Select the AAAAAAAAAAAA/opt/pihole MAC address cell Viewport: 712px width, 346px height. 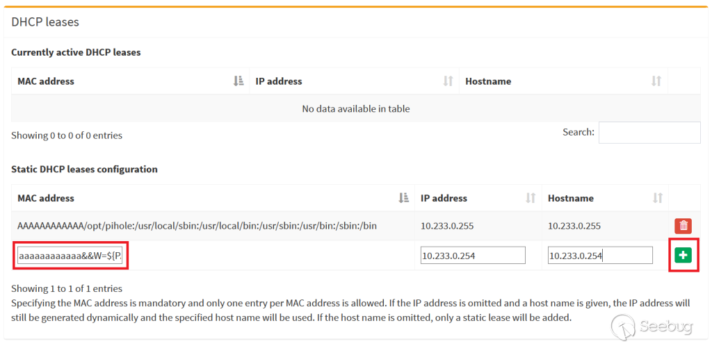213,226
